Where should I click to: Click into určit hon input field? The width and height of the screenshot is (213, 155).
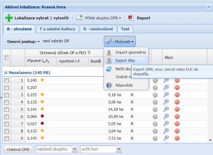click(98, 149)
